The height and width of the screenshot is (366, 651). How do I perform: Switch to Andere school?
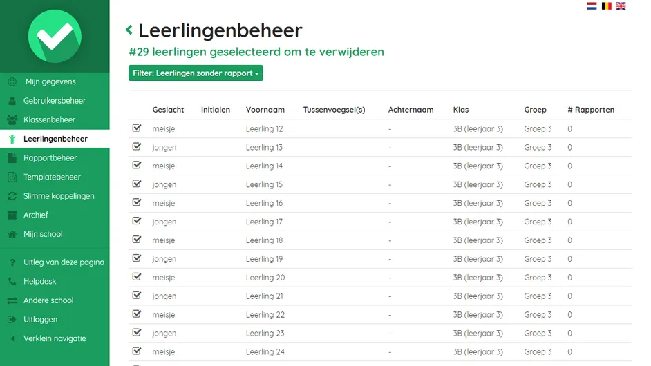pos(48,301)
